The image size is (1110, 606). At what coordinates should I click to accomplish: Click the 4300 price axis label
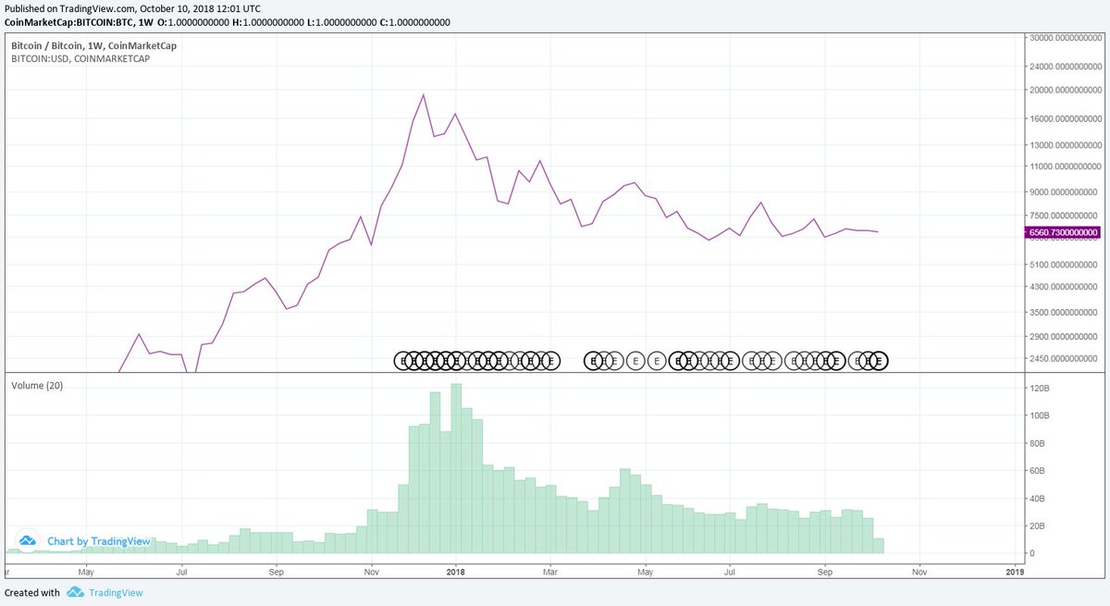(1062, 287)
